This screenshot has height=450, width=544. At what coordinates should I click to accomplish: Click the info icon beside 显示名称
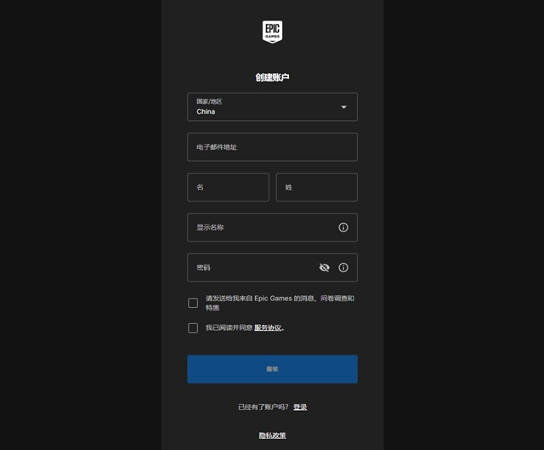pyautogui.click(x=343, y=227)
